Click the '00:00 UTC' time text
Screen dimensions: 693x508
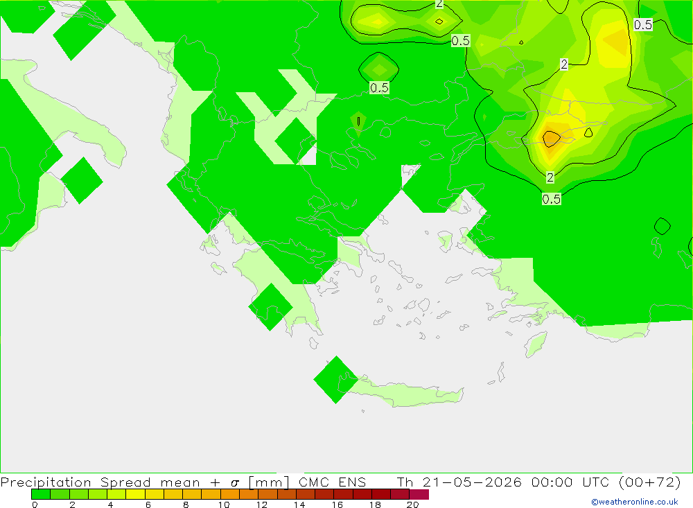(x=570, y=482)
